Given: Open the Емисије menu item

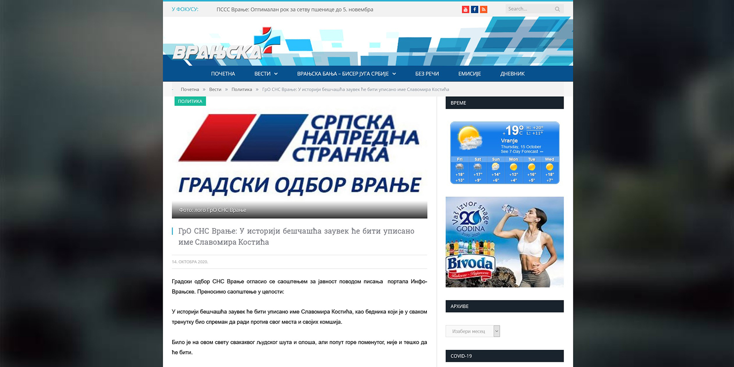Looking at the screenshot, I should [469, 74].
